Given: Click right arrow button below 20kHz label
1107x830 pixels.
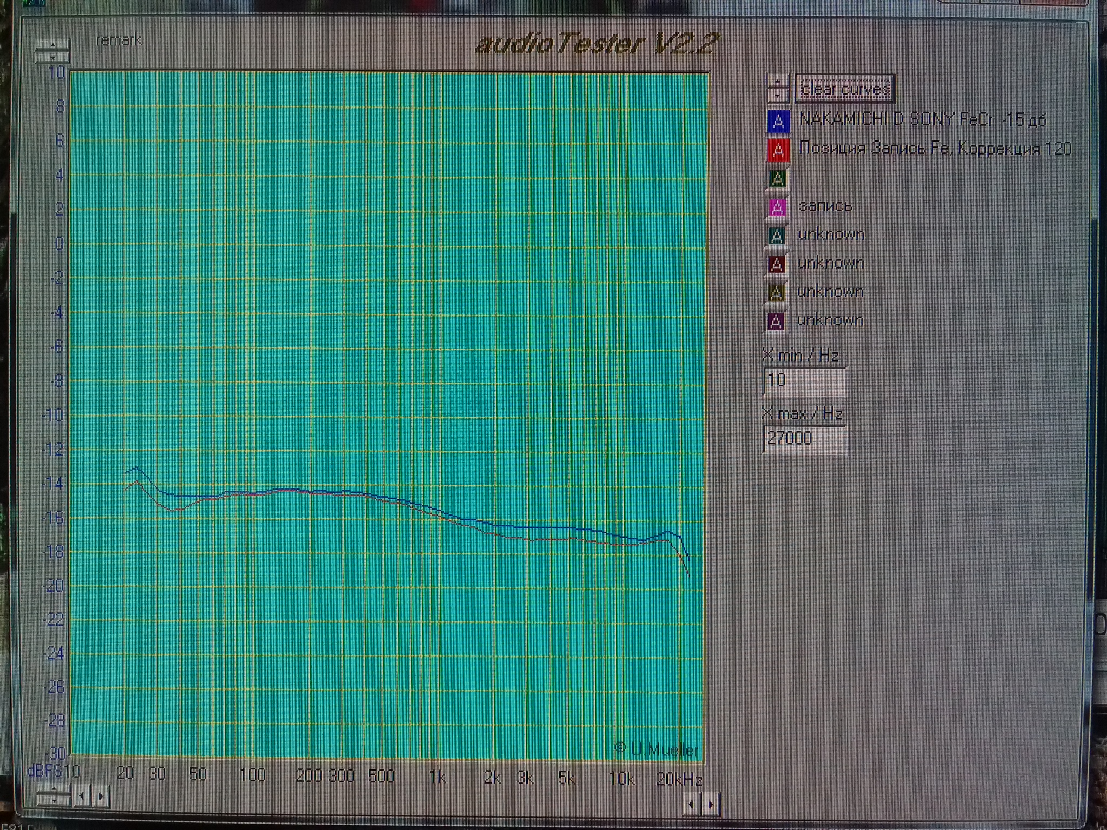Looking at the screenshot, I should pyautogui.click(x=711, y=805).
